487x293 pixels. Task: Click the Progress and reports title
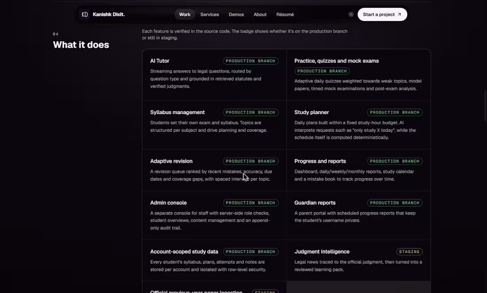[x=320, y=161]
